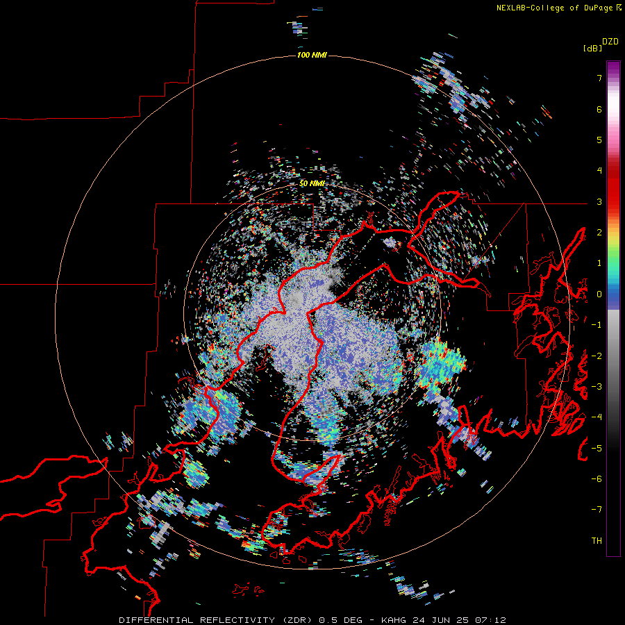The width and height of the screenshot is (625, 625).
Task: Click the legend value 5
Action: 599,140
